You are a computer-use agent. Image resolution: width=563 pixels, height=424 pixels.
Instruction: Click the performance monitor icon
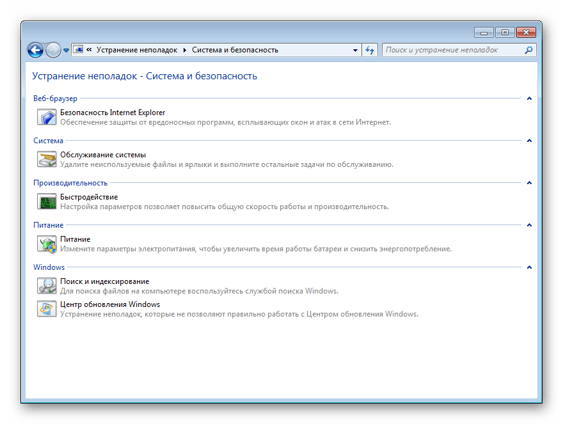[x=47, y=201]
